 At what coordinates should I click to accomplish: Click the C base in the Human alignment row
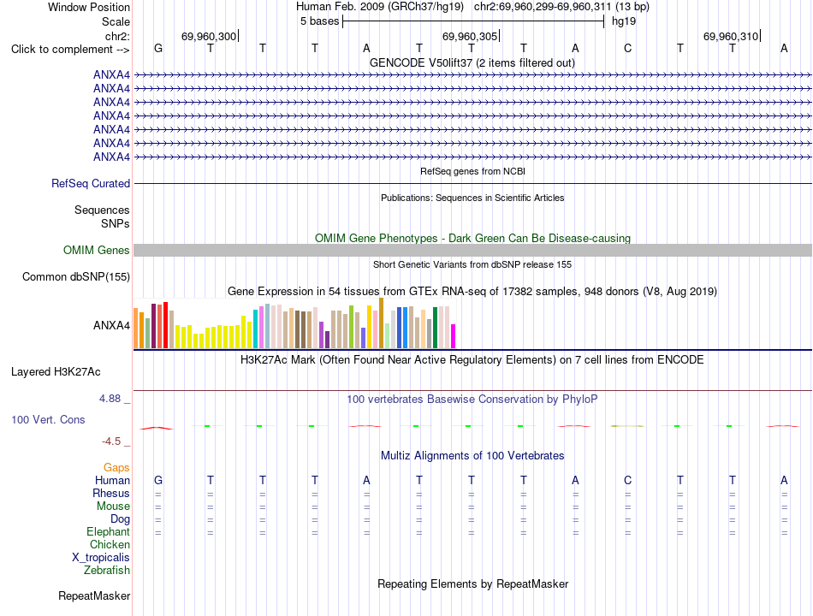628,481
